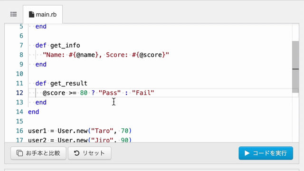Open the file list hamburger icon
Screen dimensions: 304x171
pyautogui.click(x=14, y=14)
